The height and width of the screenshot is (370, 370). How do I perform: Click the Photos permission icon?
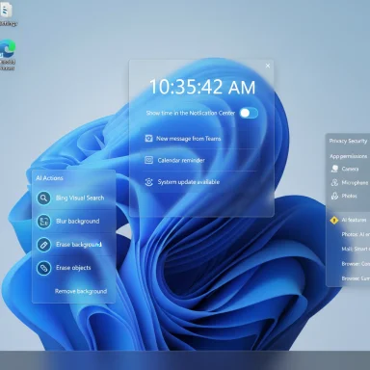click(334, 196)
